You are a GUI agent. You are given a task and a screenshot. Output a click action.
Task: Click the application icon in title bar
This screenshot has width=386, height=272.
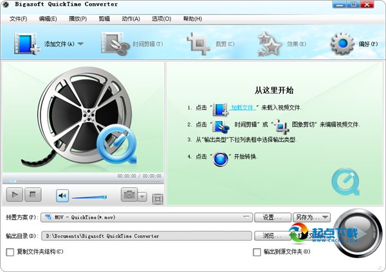coord(5,4)
